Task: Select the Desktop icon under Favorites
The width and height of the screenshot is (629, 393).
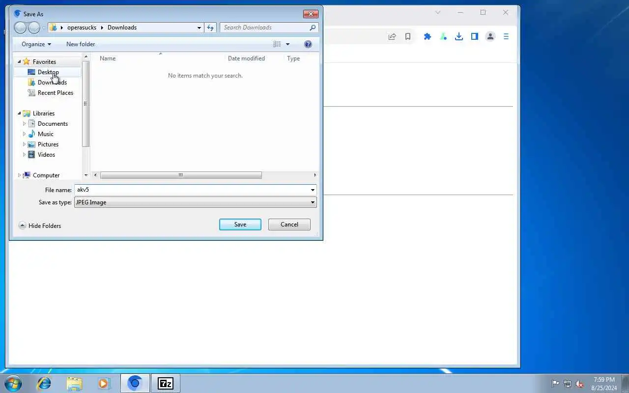Action: click(31, 72)
